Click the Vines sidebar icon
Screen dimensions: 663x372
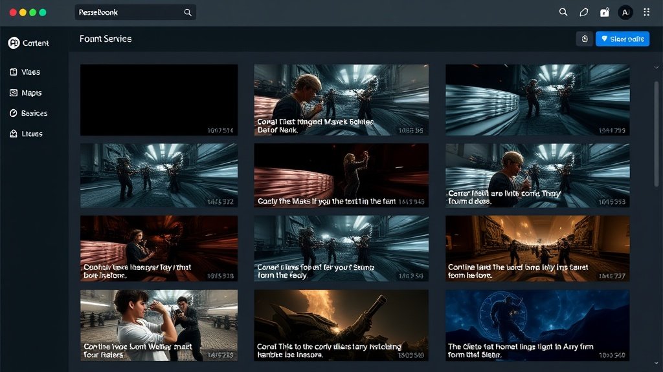(x=14, y=72)
